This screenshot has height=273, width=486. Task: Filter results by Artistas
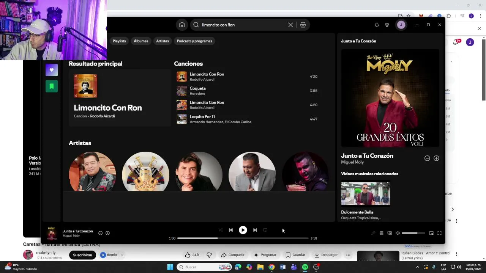click(163, 41)
